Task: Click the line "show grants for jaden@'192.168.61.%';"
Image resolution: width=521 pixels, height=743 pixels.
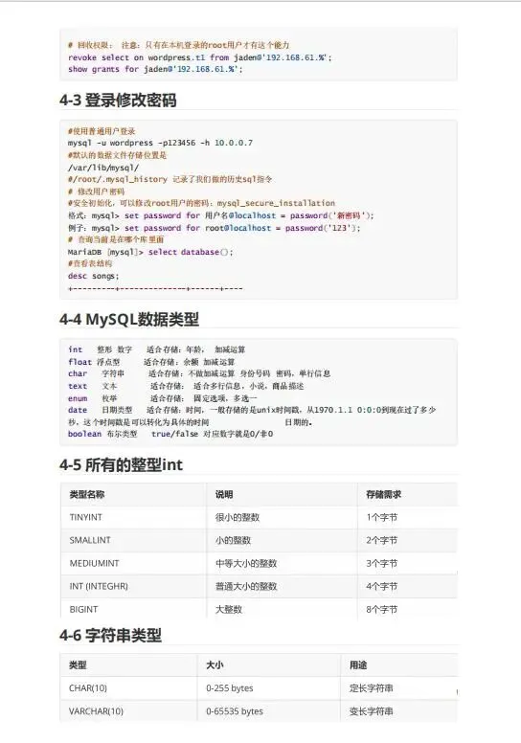Action: [x=155, y=69]
